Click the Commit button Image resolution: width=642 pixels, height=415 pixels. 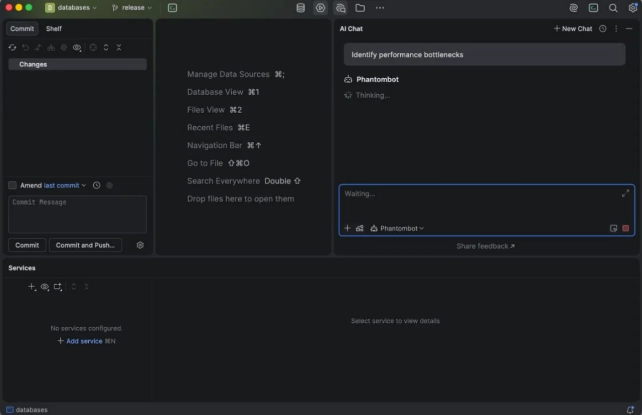pyautogui.click(x=27, y=245)
